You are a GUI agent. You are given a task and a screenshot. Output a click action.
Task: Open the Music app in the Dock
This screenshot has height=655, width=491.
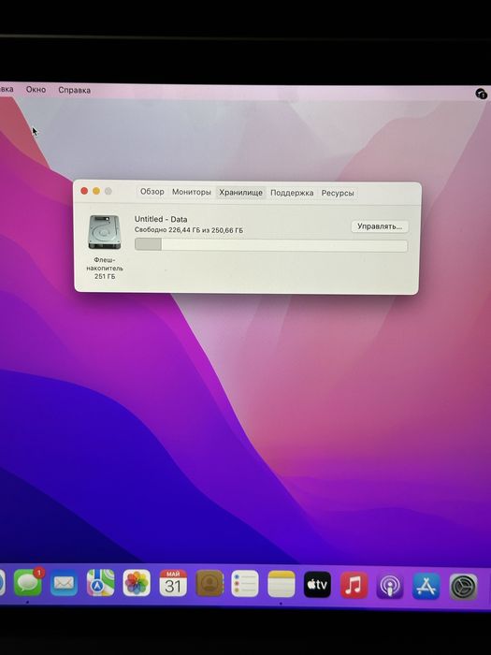click(354, 585)
